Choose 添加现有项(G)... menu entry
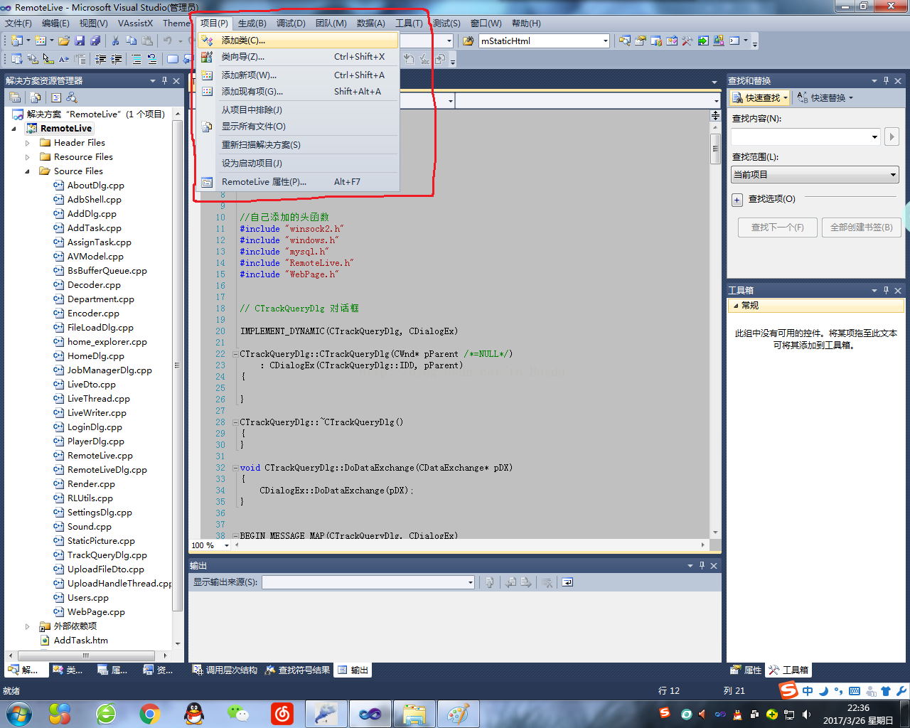 (x=298, y=92)
